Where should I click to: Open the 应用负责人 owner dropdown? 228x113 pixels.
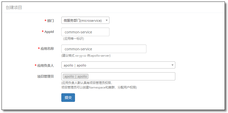point(118,65)
